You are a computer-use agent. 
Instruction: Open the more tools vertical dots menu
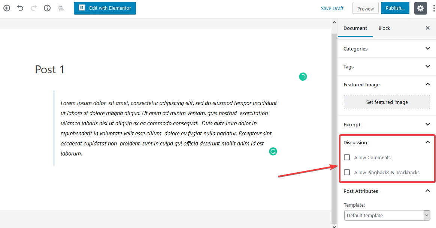pyautogui.click(x=434, y=8)
